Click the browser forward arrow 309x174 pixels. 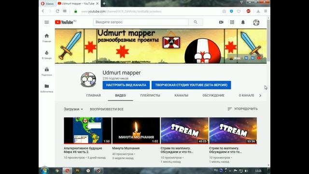coord(50,11)
